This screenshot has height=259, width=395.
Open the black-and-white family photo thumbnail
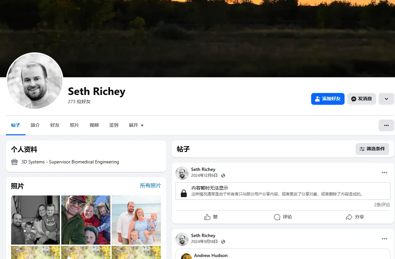35,220
